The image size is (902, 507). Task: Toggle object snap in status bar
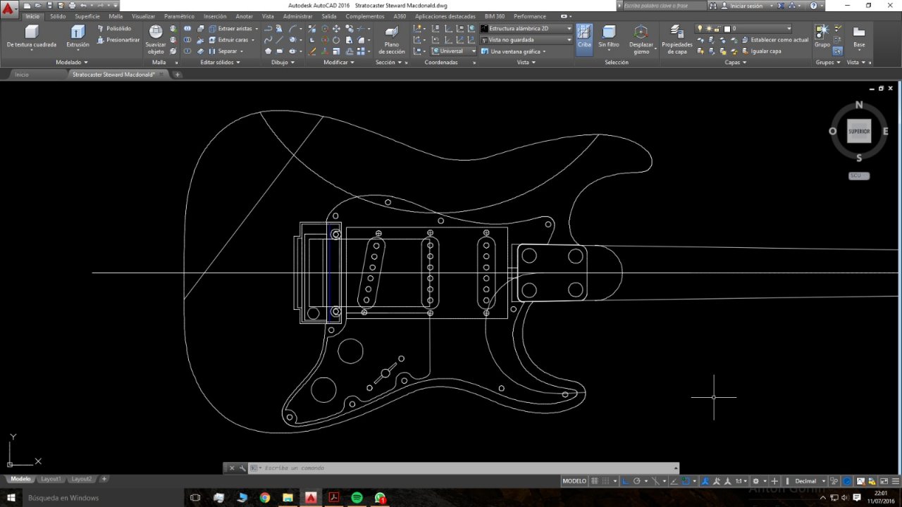685,481
